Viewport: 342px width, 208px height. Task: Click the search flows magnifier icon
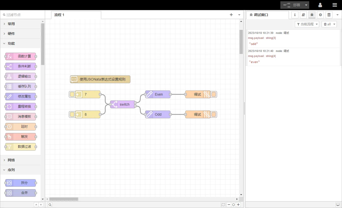(50, 205)
